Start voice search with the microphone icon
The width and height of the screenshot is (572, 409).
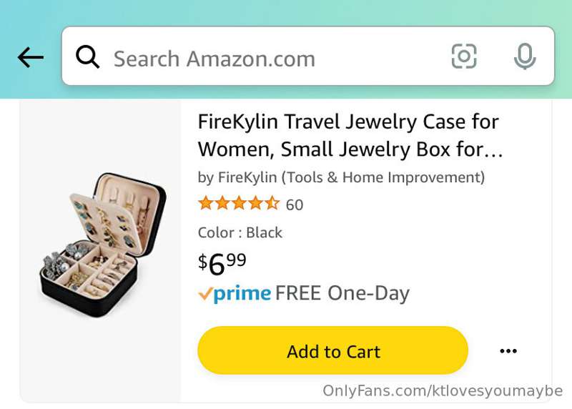coord(525,56)
